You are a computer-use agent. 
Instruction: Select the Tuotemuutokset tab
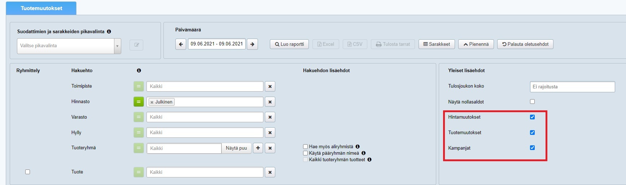point(41,8)
